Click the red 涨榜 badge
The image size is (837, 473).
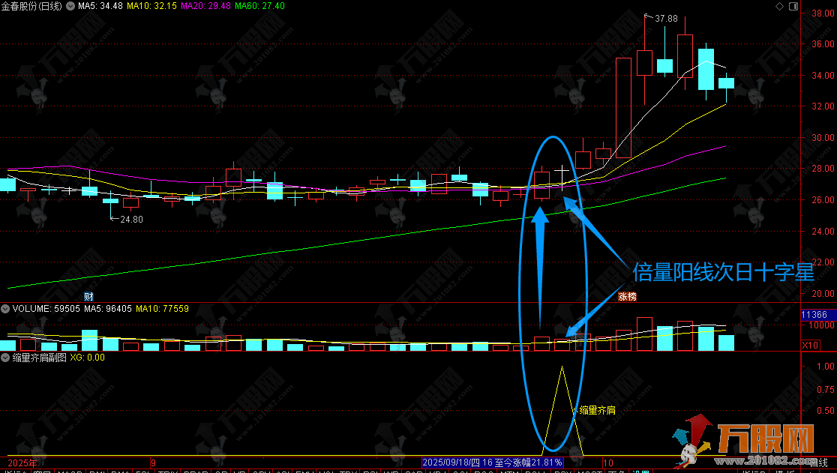tap(627, 297)
